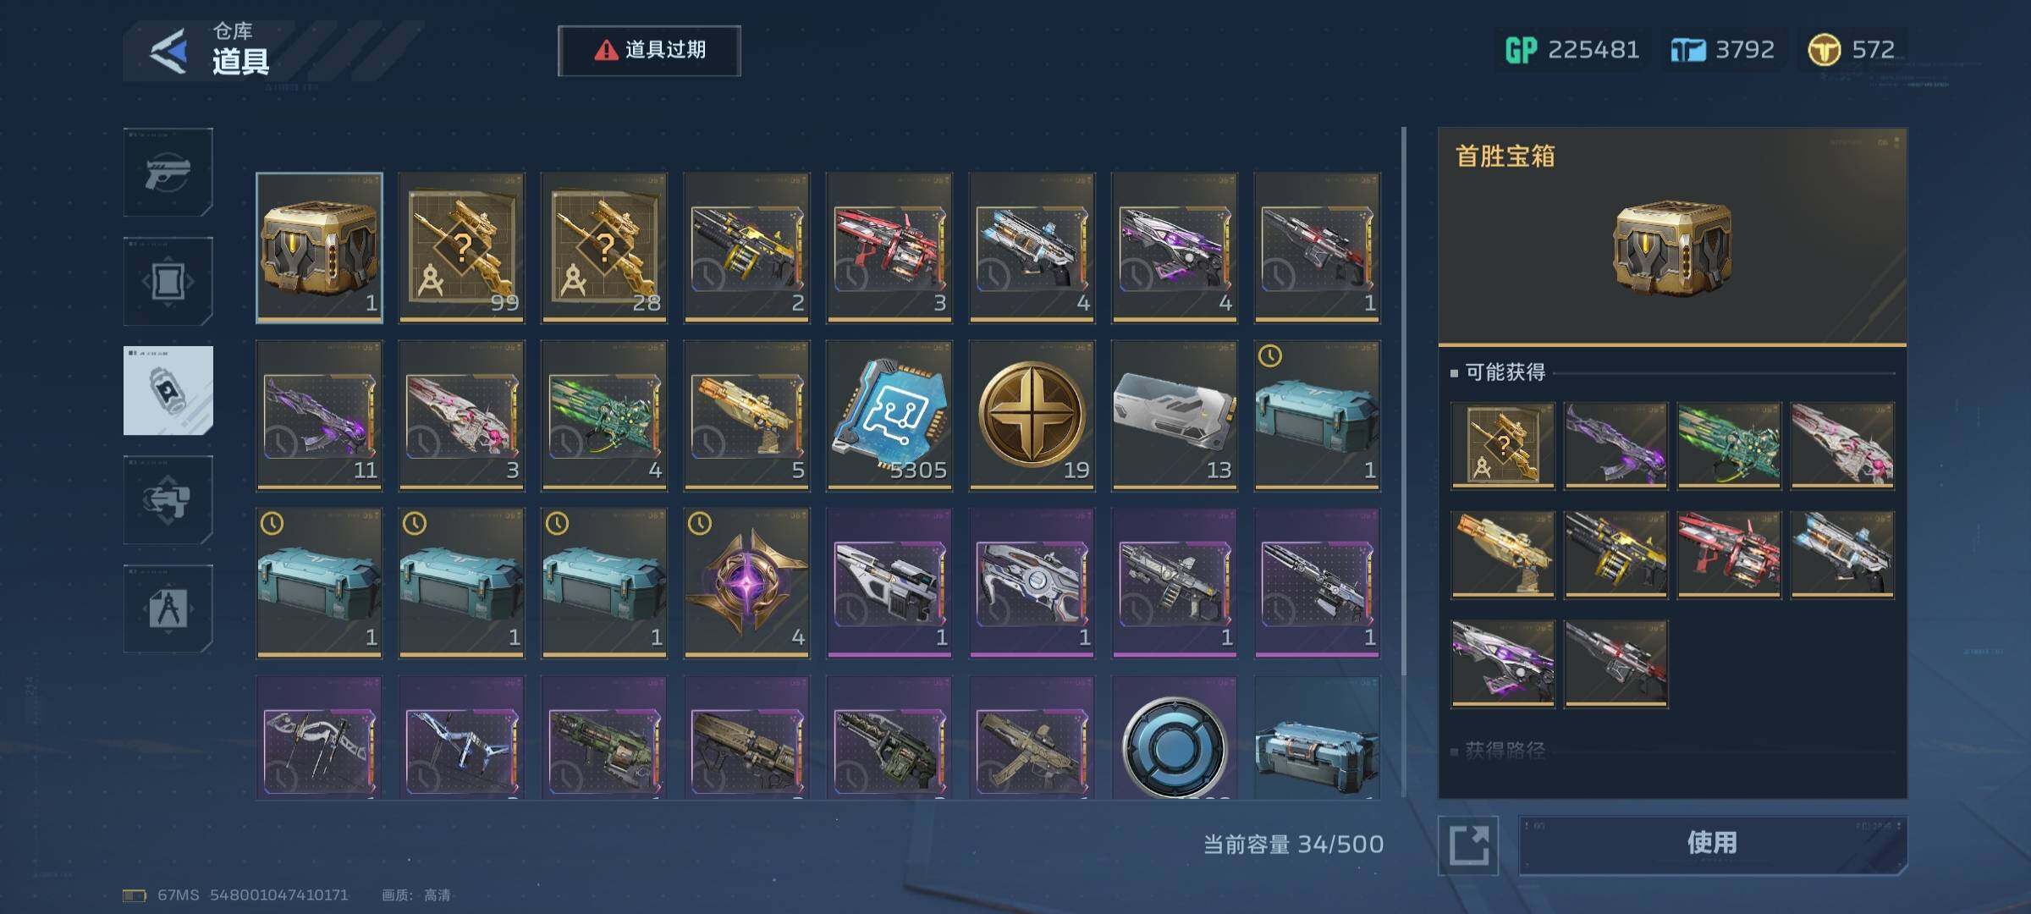Screen dimensions: 2031x914
Task: Click the inventory grid scrollbar
Action: pos(1404,462)
